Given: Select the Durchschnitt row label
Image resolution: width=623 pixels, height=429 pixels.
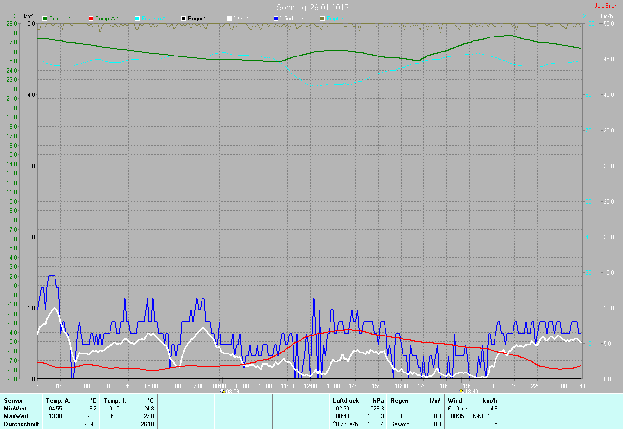Looking at the screenshot, I should coord(21,424).
